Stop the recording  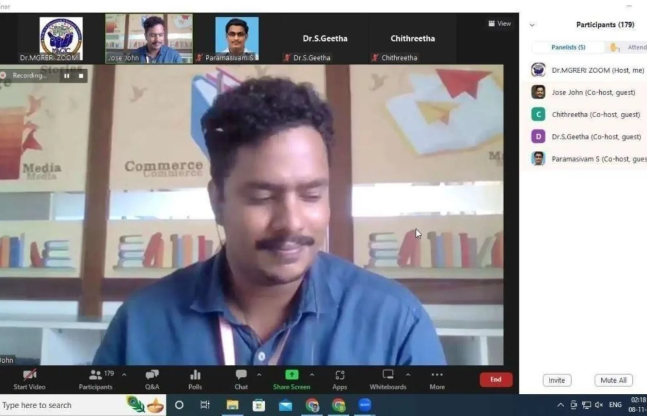coord(81,76)
